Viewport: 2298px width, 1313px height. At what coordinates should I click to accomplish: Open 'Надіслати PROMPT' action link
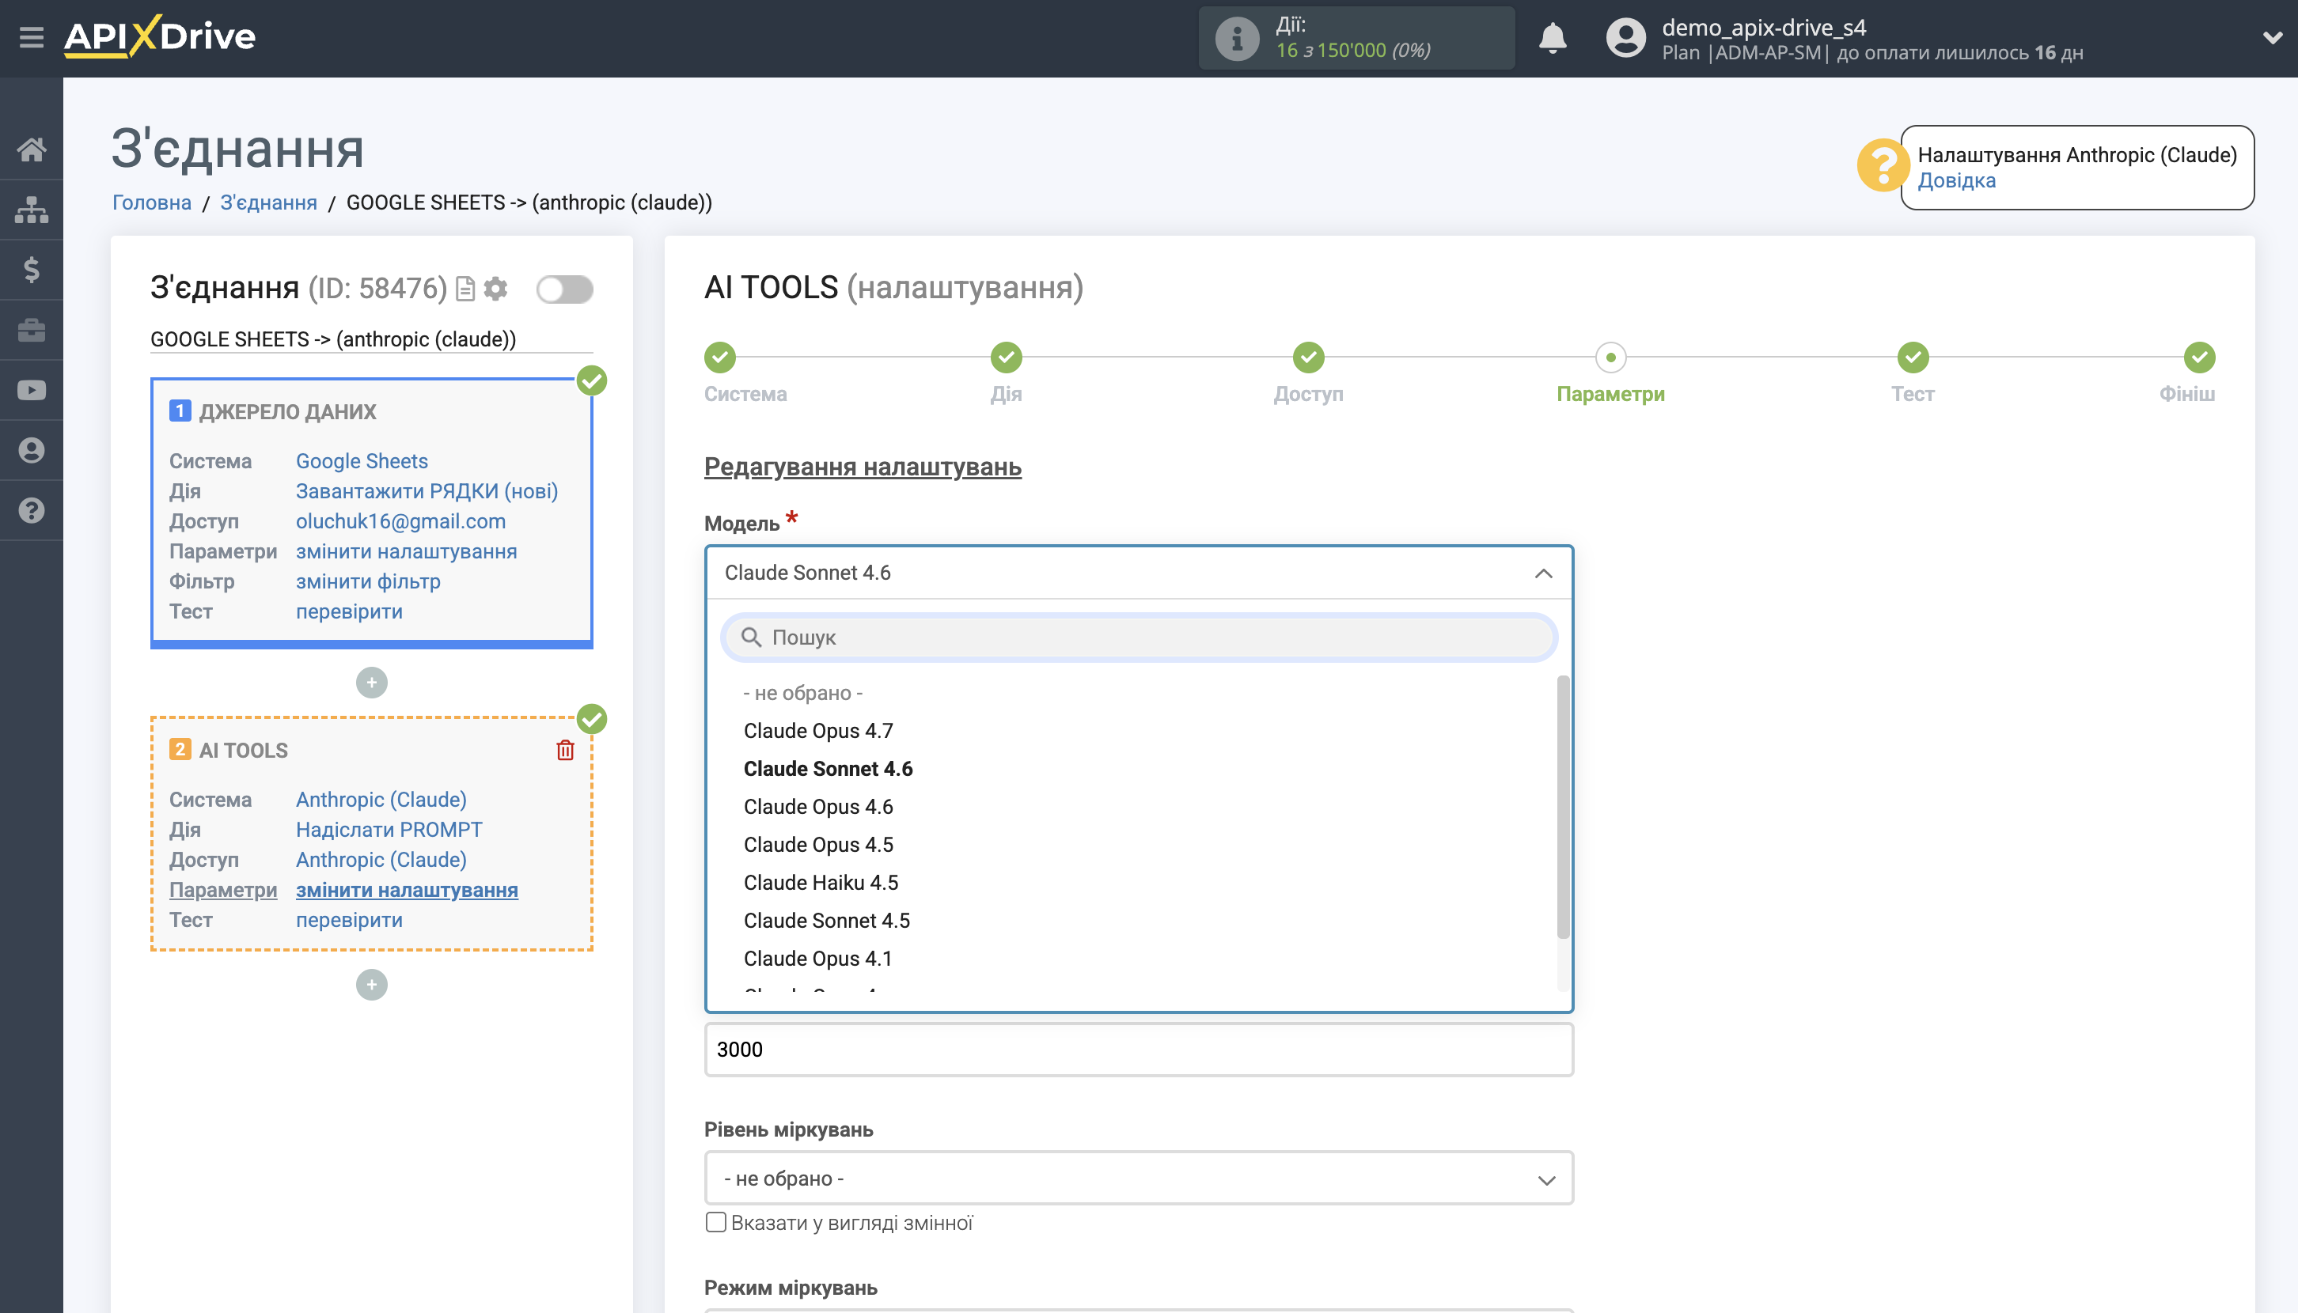click(x=389, y=830)
